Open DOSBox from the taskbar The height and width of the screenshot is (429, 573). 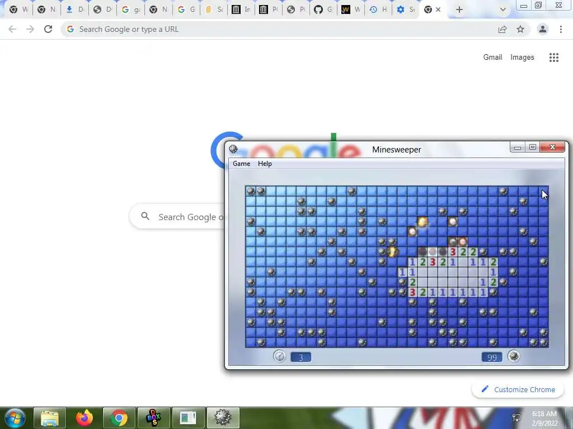[153, 418]
